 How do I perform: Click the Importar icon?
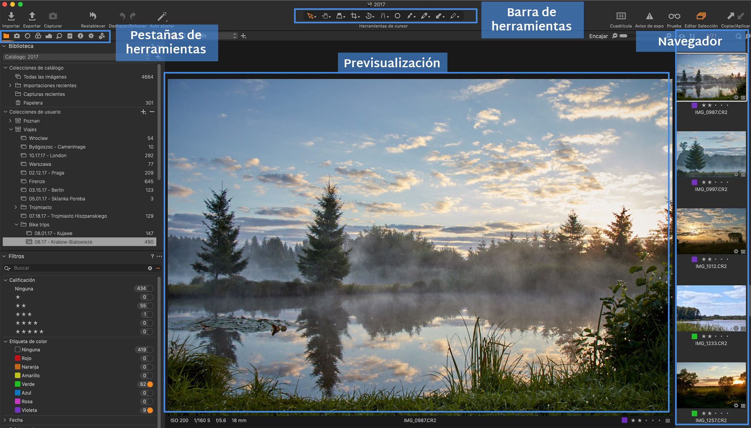click(x=11, y=16)
